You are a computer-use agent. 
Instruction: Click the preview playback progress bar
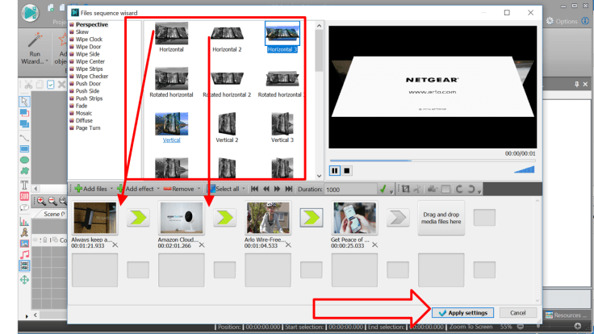click(x=433, y=161)
